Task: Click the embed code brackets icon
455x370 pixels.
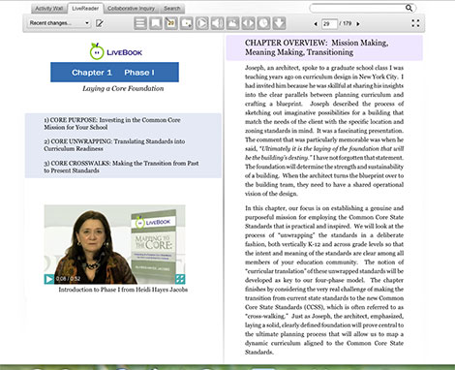Action: [x=249, y=23]
